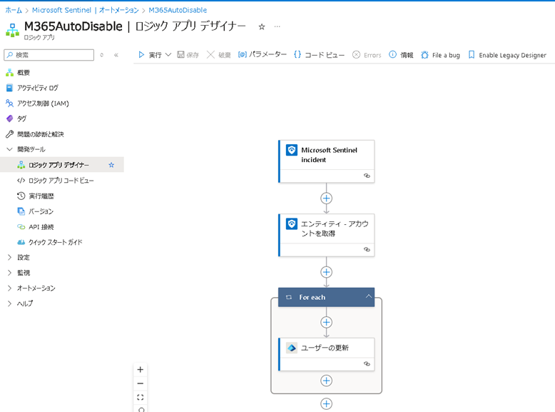Screen dimensions: 555x412
Task: Click the Run (実行) play icon
Action: point(142,55)
